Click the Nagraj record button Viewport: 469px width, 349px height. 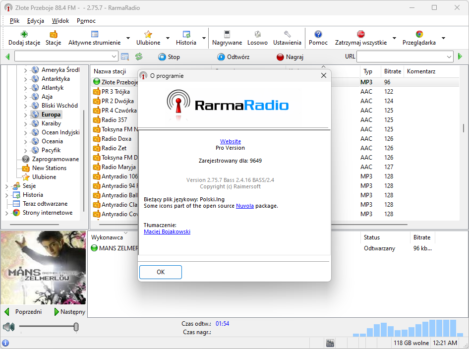tap(290, 57)
